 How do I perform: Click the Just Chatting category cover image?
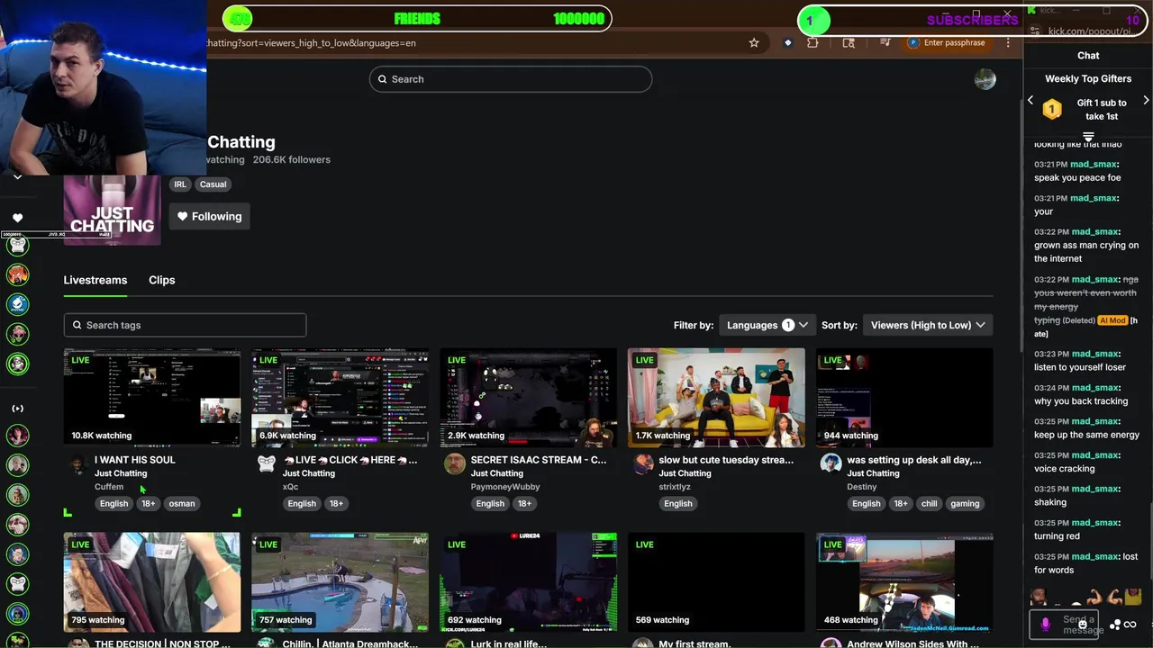tap(112, 211)
